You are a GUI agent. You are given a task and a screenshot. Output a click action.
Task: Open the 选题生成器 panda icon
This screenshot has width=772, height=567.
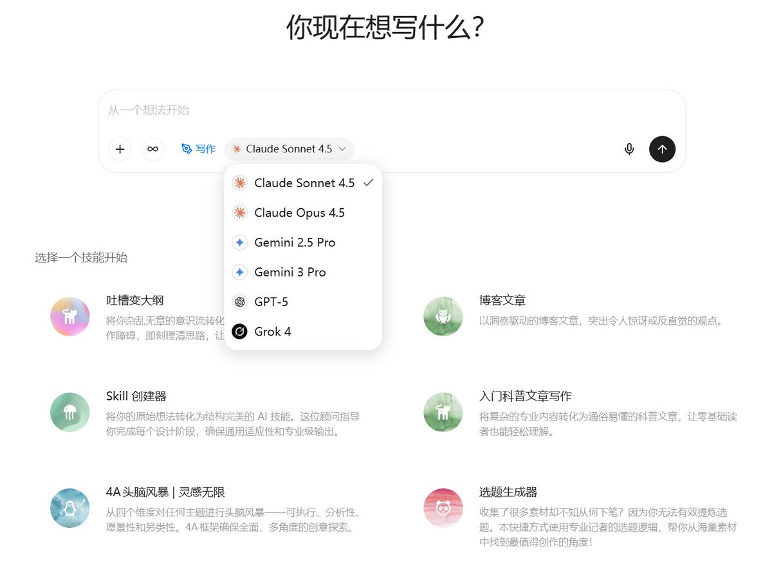click(443, 508)
